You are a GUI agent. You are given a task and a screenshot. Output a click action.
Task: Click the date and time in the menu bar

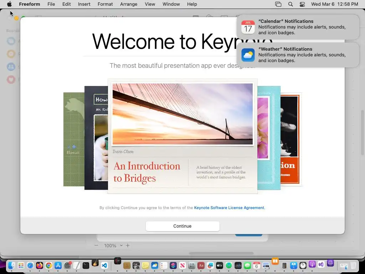click(x=334, y=4)
